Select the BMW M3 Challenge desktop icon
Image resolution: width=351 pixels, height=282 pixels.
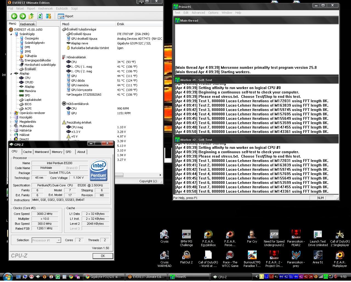[186, 238]
